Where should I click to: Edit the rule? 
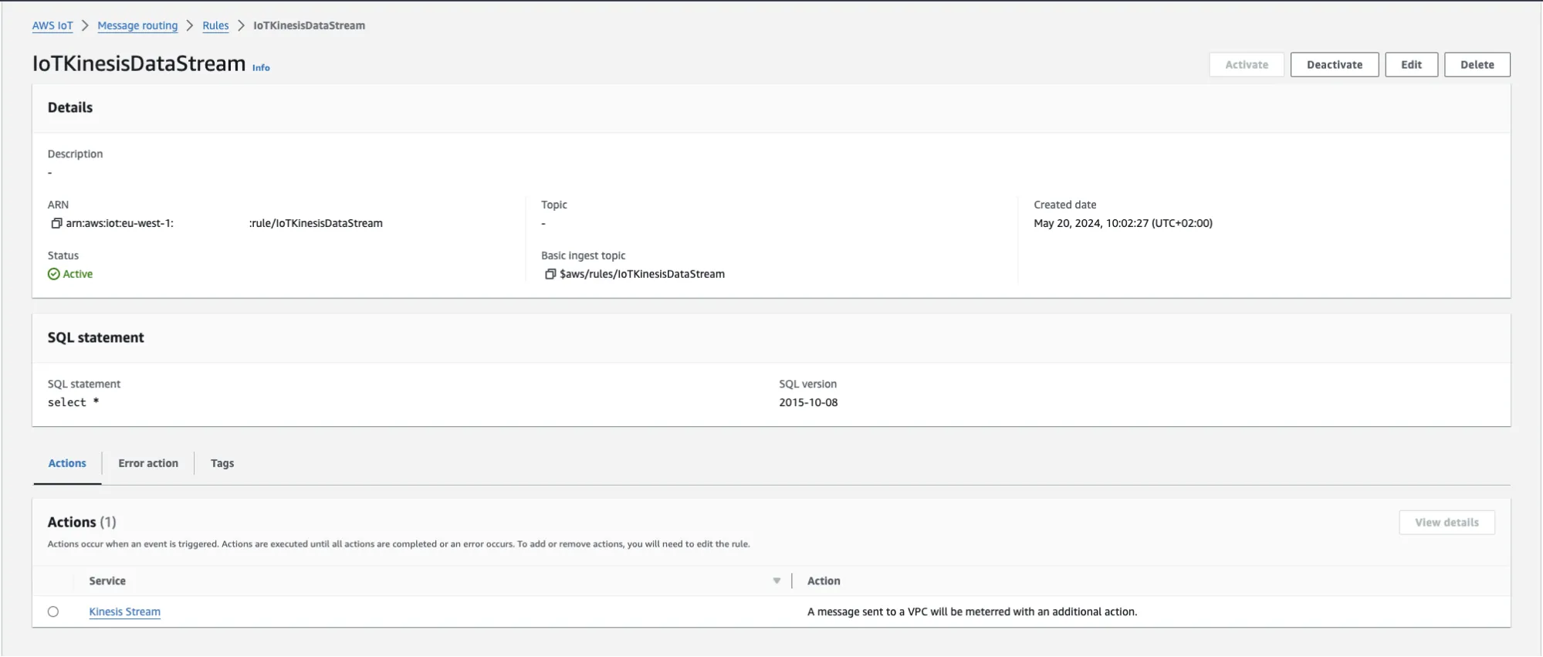click(1411, 65)
